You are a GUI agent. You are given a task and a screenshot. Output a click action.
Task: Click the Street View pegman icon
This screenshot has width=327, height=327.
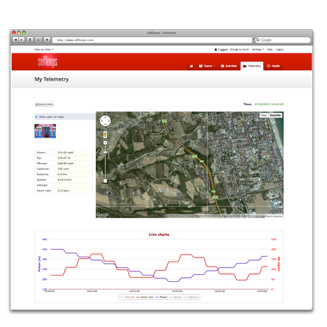105,134
